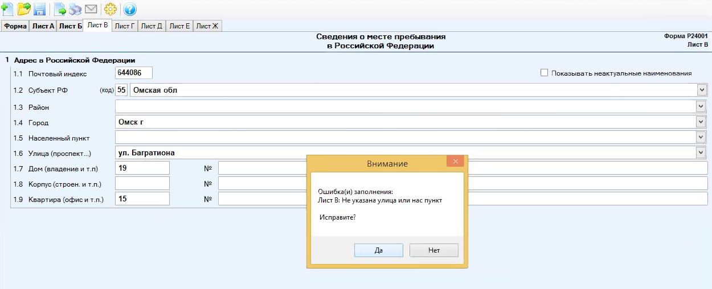
Task: Click the region code field 55
Action: click(x=121, y=90)
